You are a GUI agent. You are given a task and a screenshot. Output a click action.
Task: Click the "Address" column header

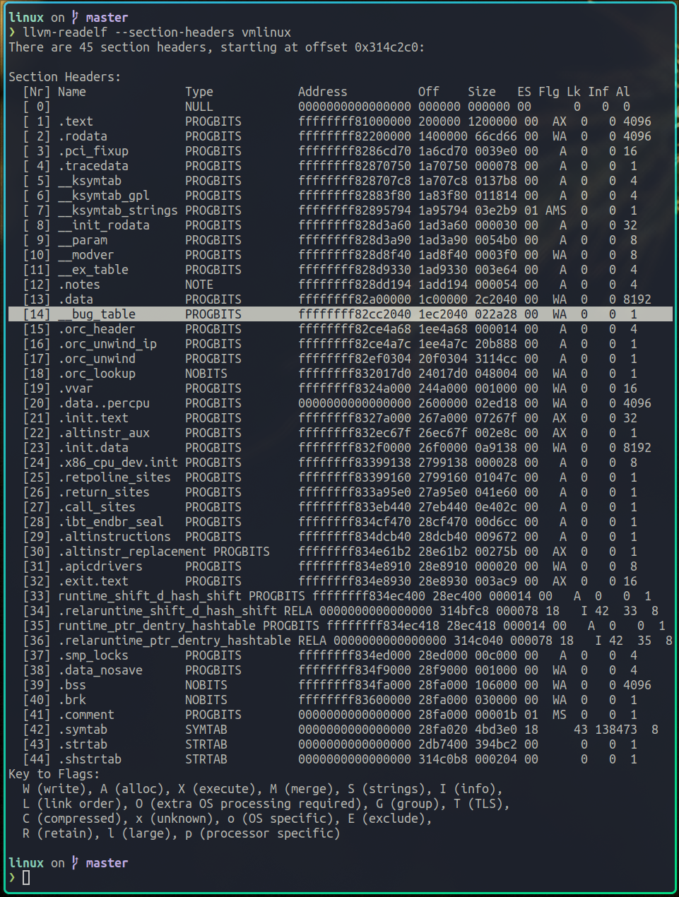tap(322, 92)
